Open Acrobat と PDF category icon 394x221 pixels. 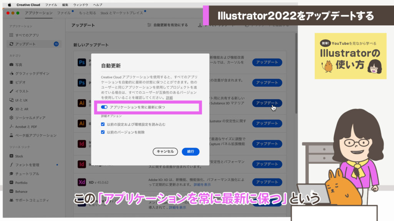click(x=11, y=127)
